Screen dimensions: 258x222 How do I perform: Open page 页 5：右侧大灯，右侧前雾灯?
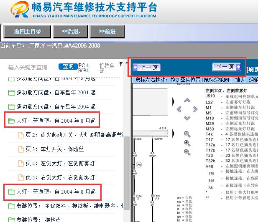[x=56, y=177]
